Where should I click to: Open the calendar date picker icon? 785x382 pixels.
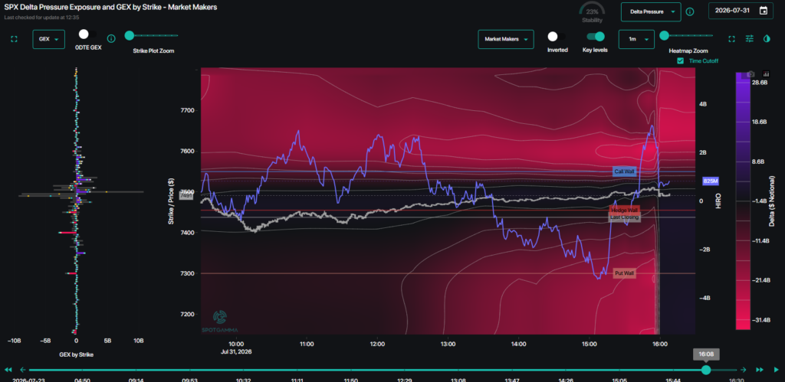[763, 11]
